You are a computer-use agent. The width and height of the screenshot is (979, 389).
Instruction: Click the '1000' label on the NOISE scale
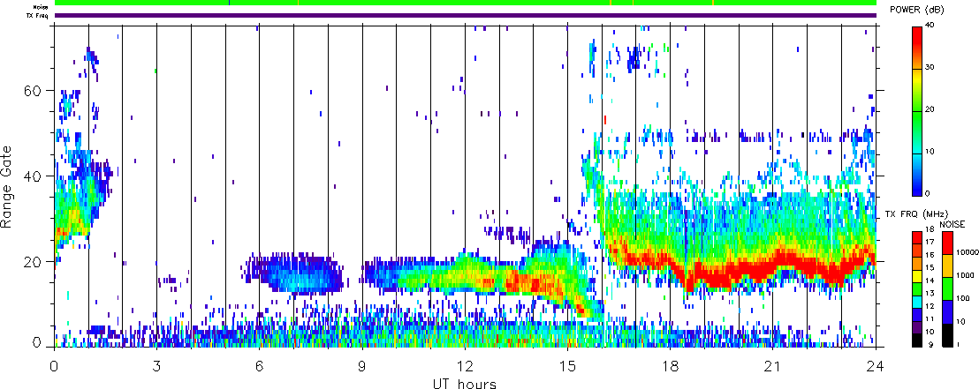(965, 275)
